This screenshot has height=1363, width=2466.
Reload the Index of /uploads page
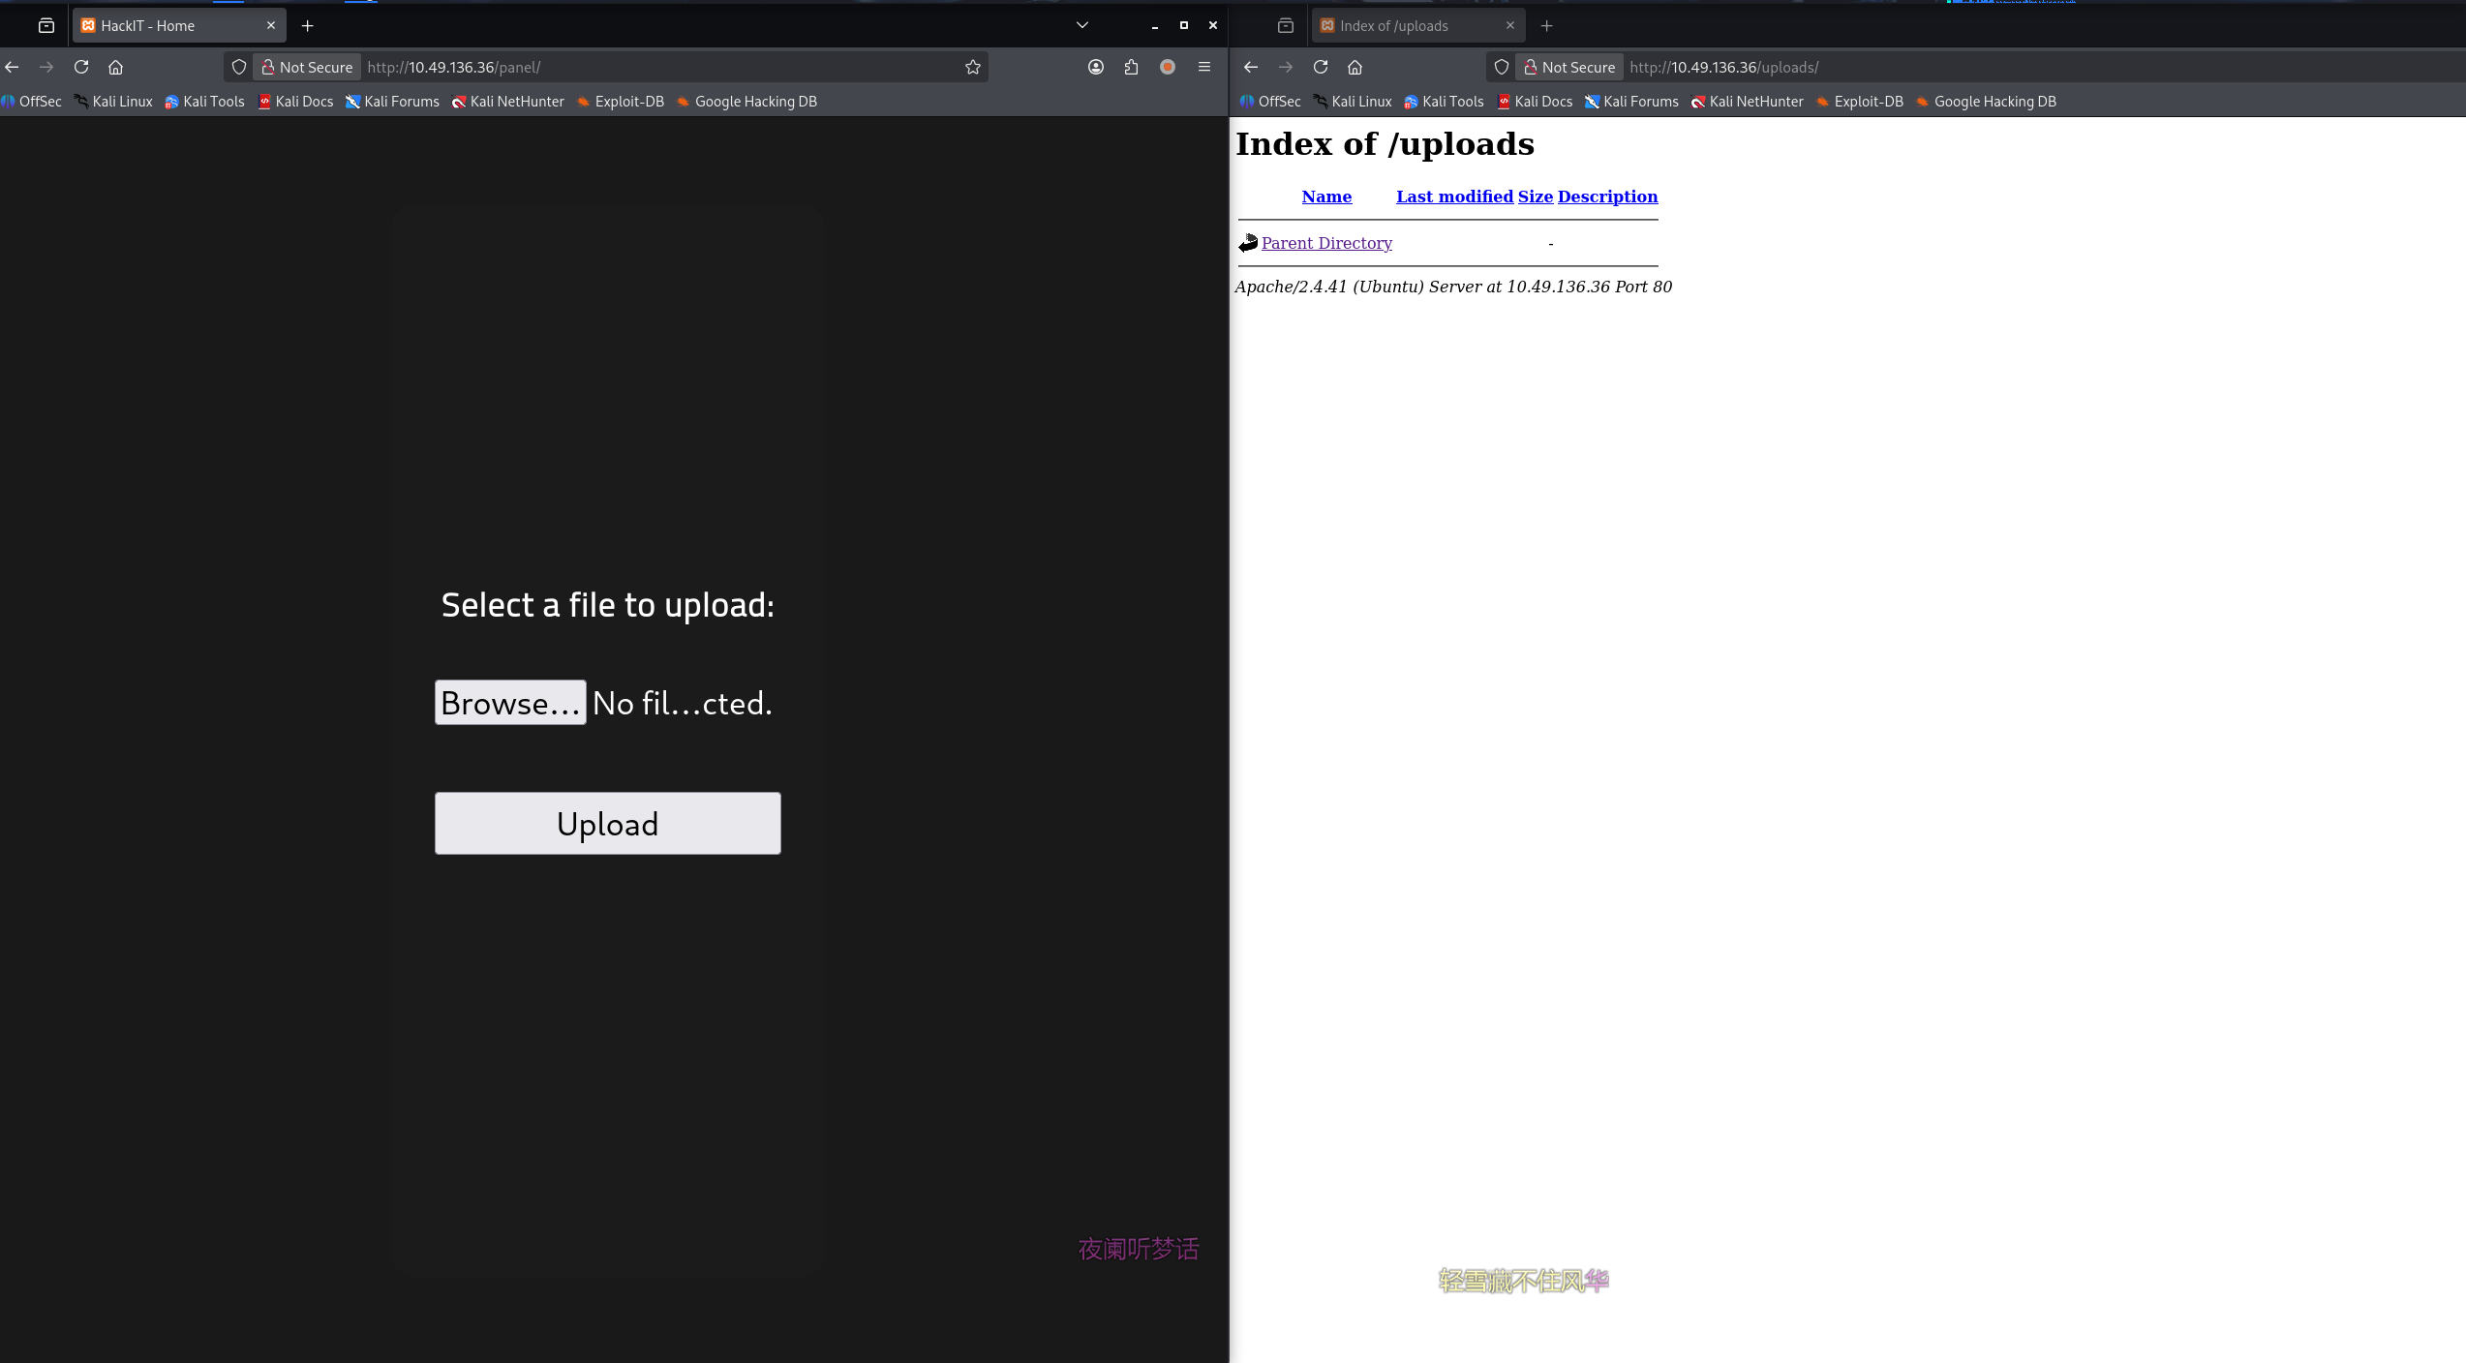[1320, 67]
